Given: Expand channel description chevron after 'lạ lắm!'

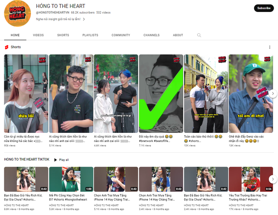Looking at the screenshot, I should pyautogui.click(x=84, y=19).
